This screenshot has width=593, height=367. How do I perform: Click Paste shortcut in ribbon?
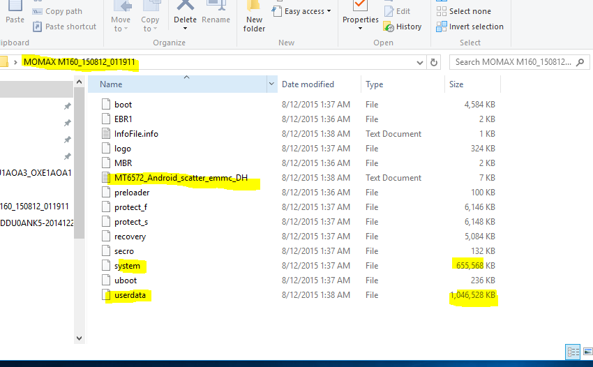[x=64, y=27]
